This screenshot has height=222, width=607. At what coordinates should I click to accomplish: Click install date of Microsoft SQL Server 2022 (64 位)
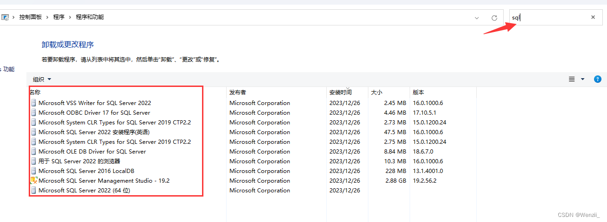pyautogui.click(x=344, y=191)
